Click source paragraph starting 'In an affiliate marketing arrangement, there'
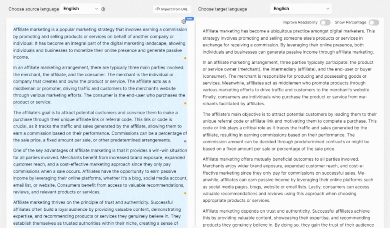This screenshot has width=390, height=228. tap(99, 85)
